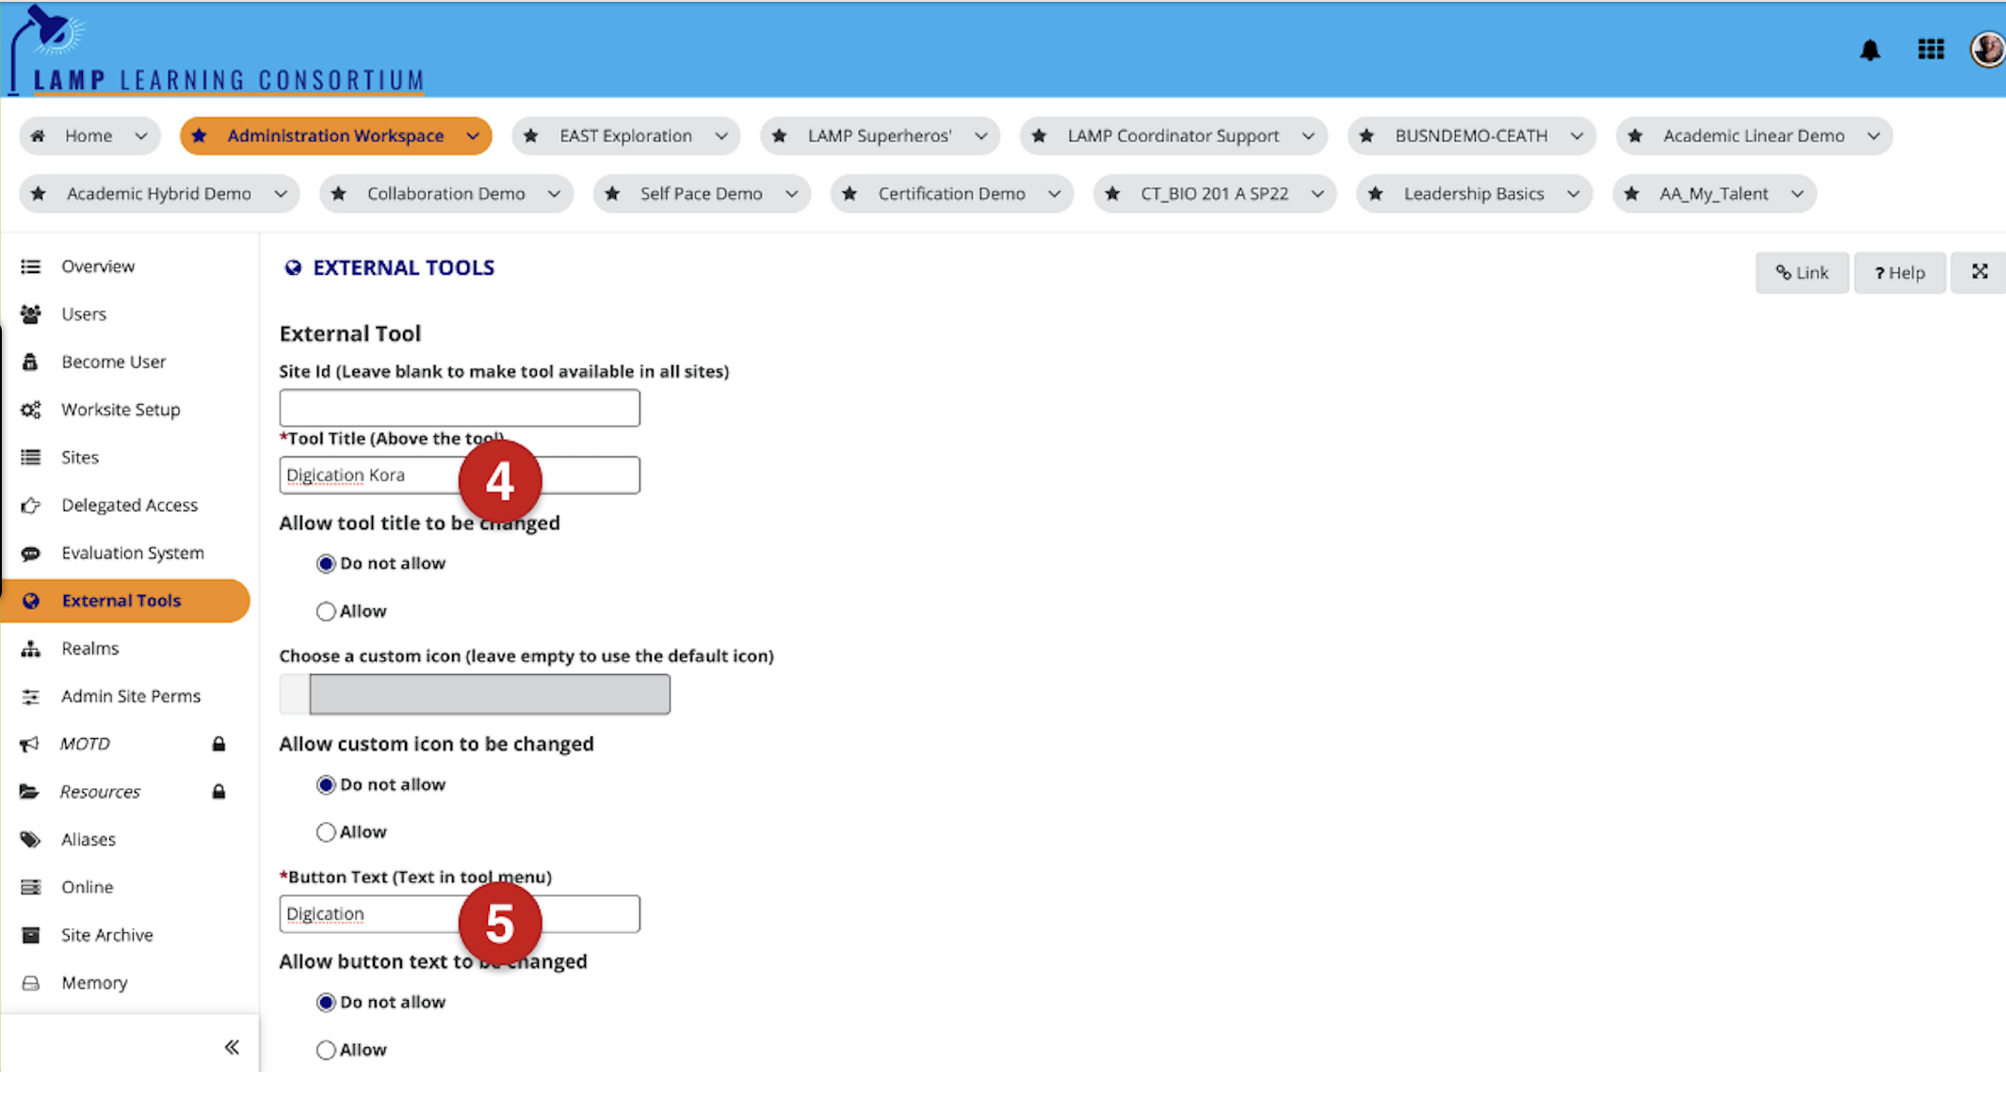2006x1096 pixels.
Task: Click the Worksite Setup gears icon
Action: (31, 410)
